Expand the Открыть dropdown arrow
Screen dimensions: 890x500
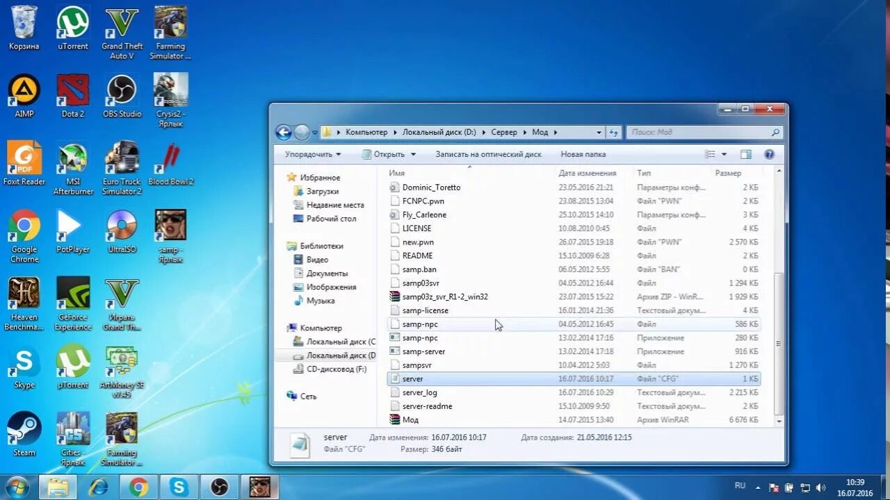point(413,154)
